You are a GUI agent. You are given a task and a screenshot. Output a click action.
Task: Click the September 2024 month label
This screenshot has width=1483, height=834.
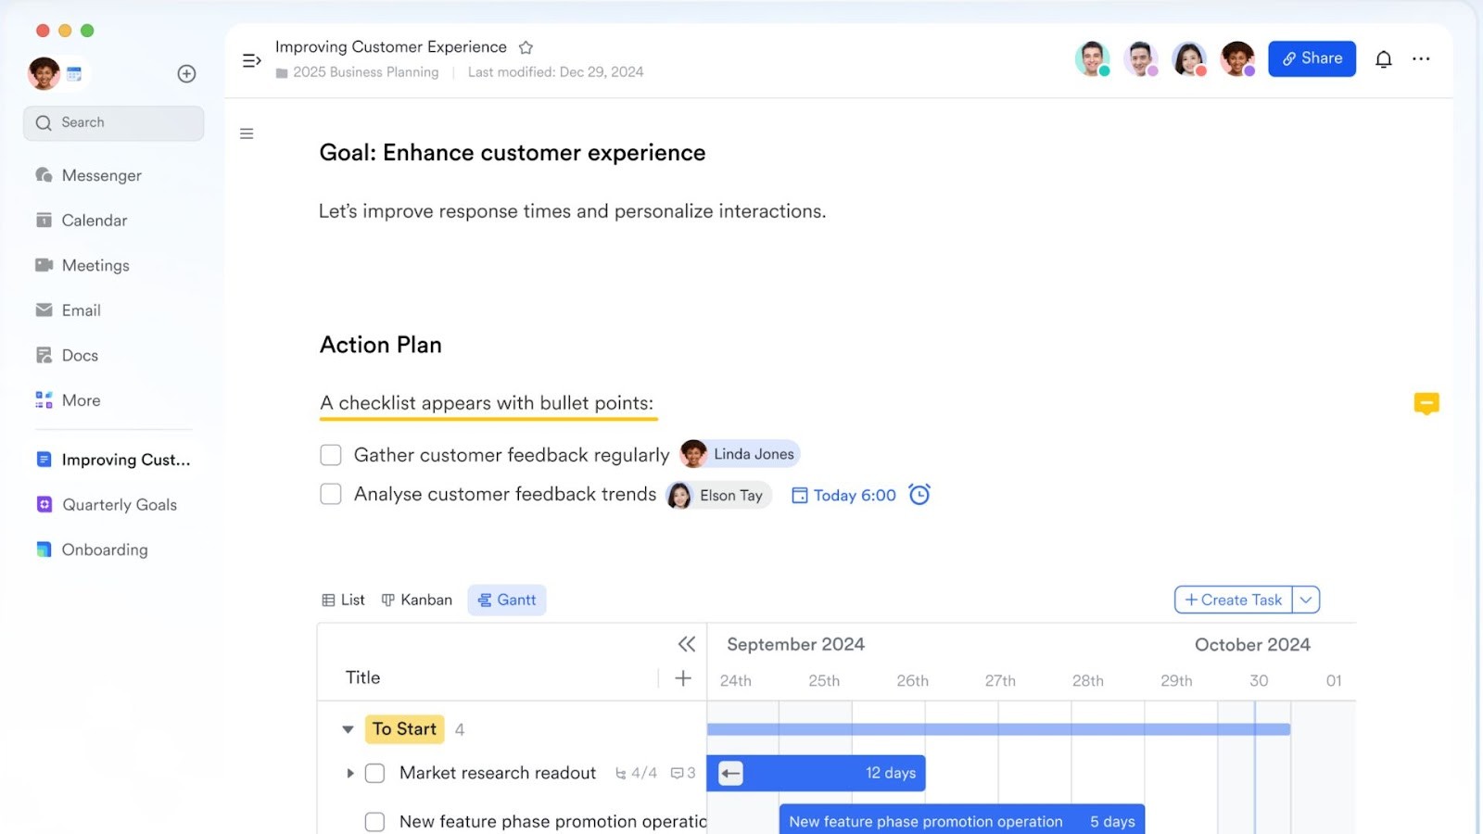pos(795,644)
